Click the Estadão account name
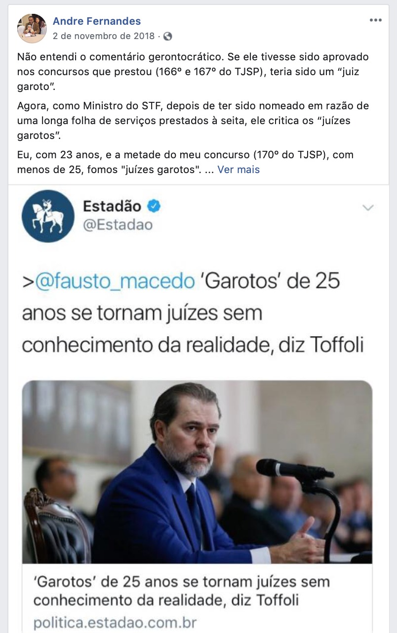 point(112,206)
